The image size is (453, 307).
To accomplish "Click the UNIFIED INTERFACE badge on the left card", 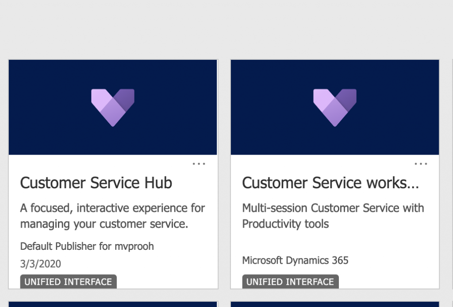I will tap(68, 282).
